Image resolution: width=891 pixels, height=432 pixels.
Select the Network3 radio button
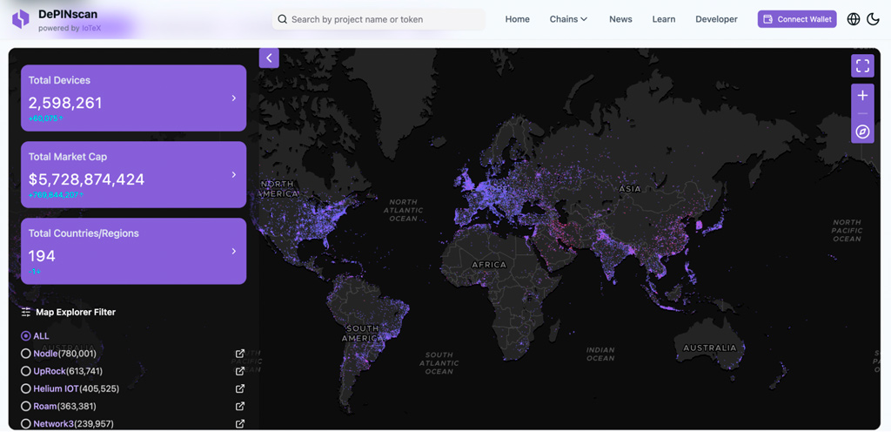25,424
